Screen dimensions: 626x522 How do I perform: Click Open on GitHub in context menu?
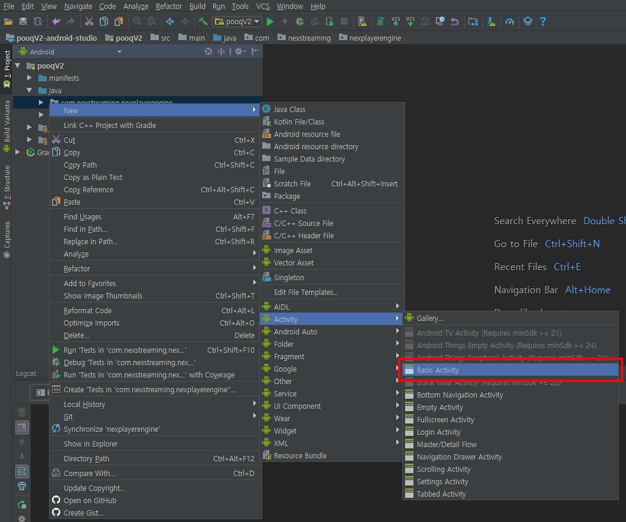(x=90, y=500)
